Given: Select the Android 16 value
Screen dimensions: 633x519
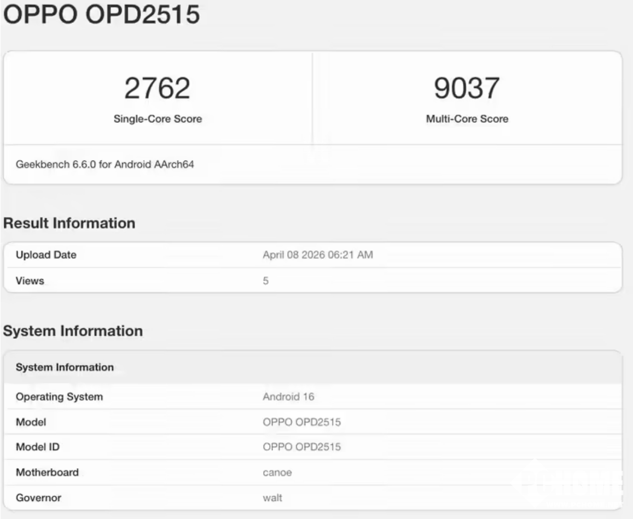Looking at the screenshot, I should click(288, 397).
